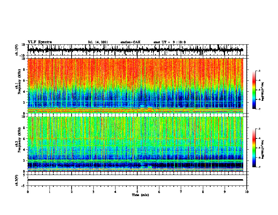Click the '-7' label on ch.1 color bar
Image resolution: width=278 pixels, height=215 pixels.
258,109
